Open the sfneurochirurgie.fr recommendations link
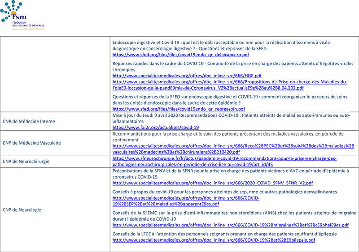Screen dimensions: 359x252 coord(224,161)
